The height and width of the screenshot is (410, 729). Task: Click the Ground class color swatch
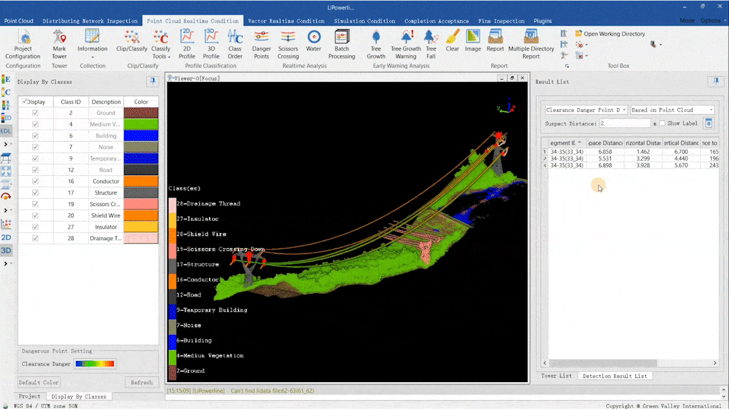point(141,113)
